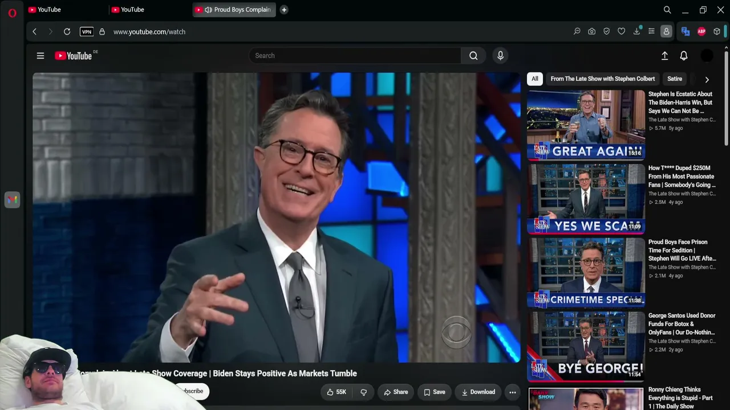Open the GREAT AGAIN video thumbnail
The height and width of the screenshot is (410, 730).
tap(586, 125)
